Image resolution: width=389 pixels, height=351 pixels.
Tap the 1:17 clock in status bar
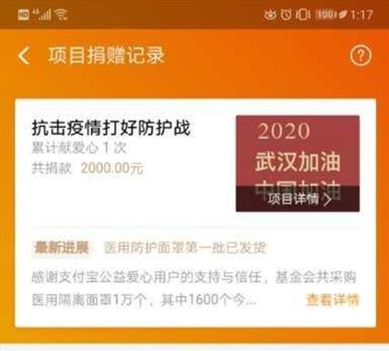tap(362, 15)
